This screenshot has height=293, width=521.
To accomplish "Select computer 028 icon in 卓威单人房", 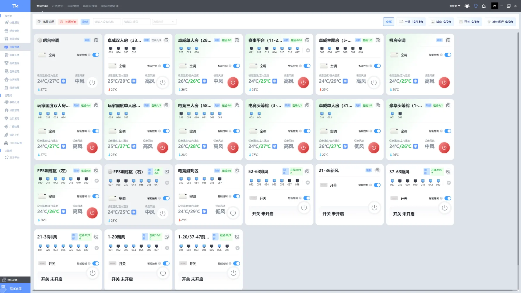I will pyautogui.click(x=181, y=50).
